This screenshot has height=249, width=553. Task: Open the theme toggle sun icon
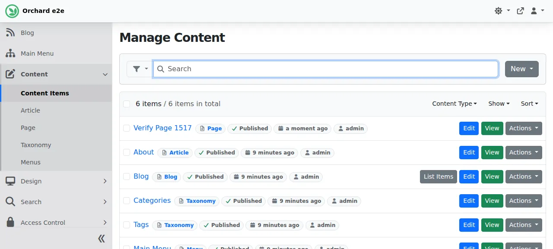tap(499, 11)
